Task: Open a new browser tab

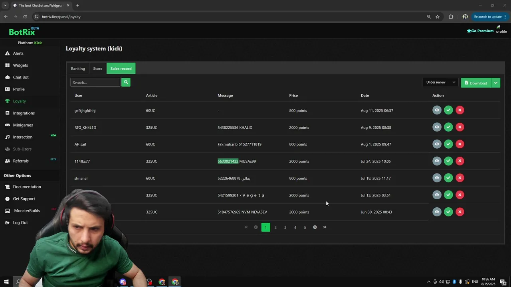Action: pyautogui.click(x=77, y=5)
